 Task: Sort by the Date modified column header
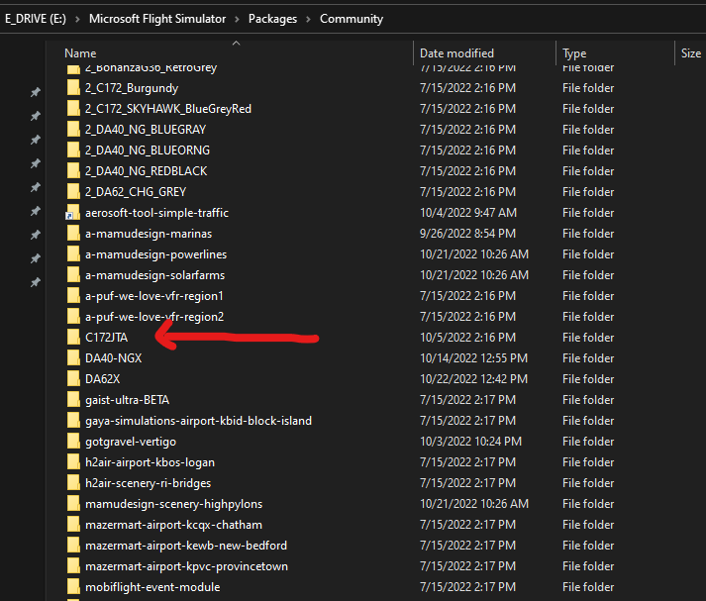[457, 53]
